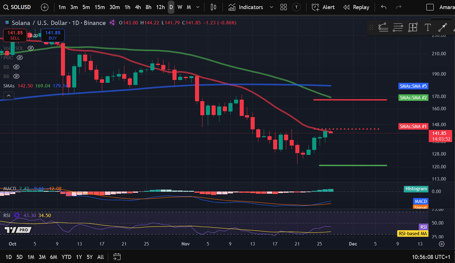Show the Vol SOL indicator
455x263 pixels.
[31, 48]
